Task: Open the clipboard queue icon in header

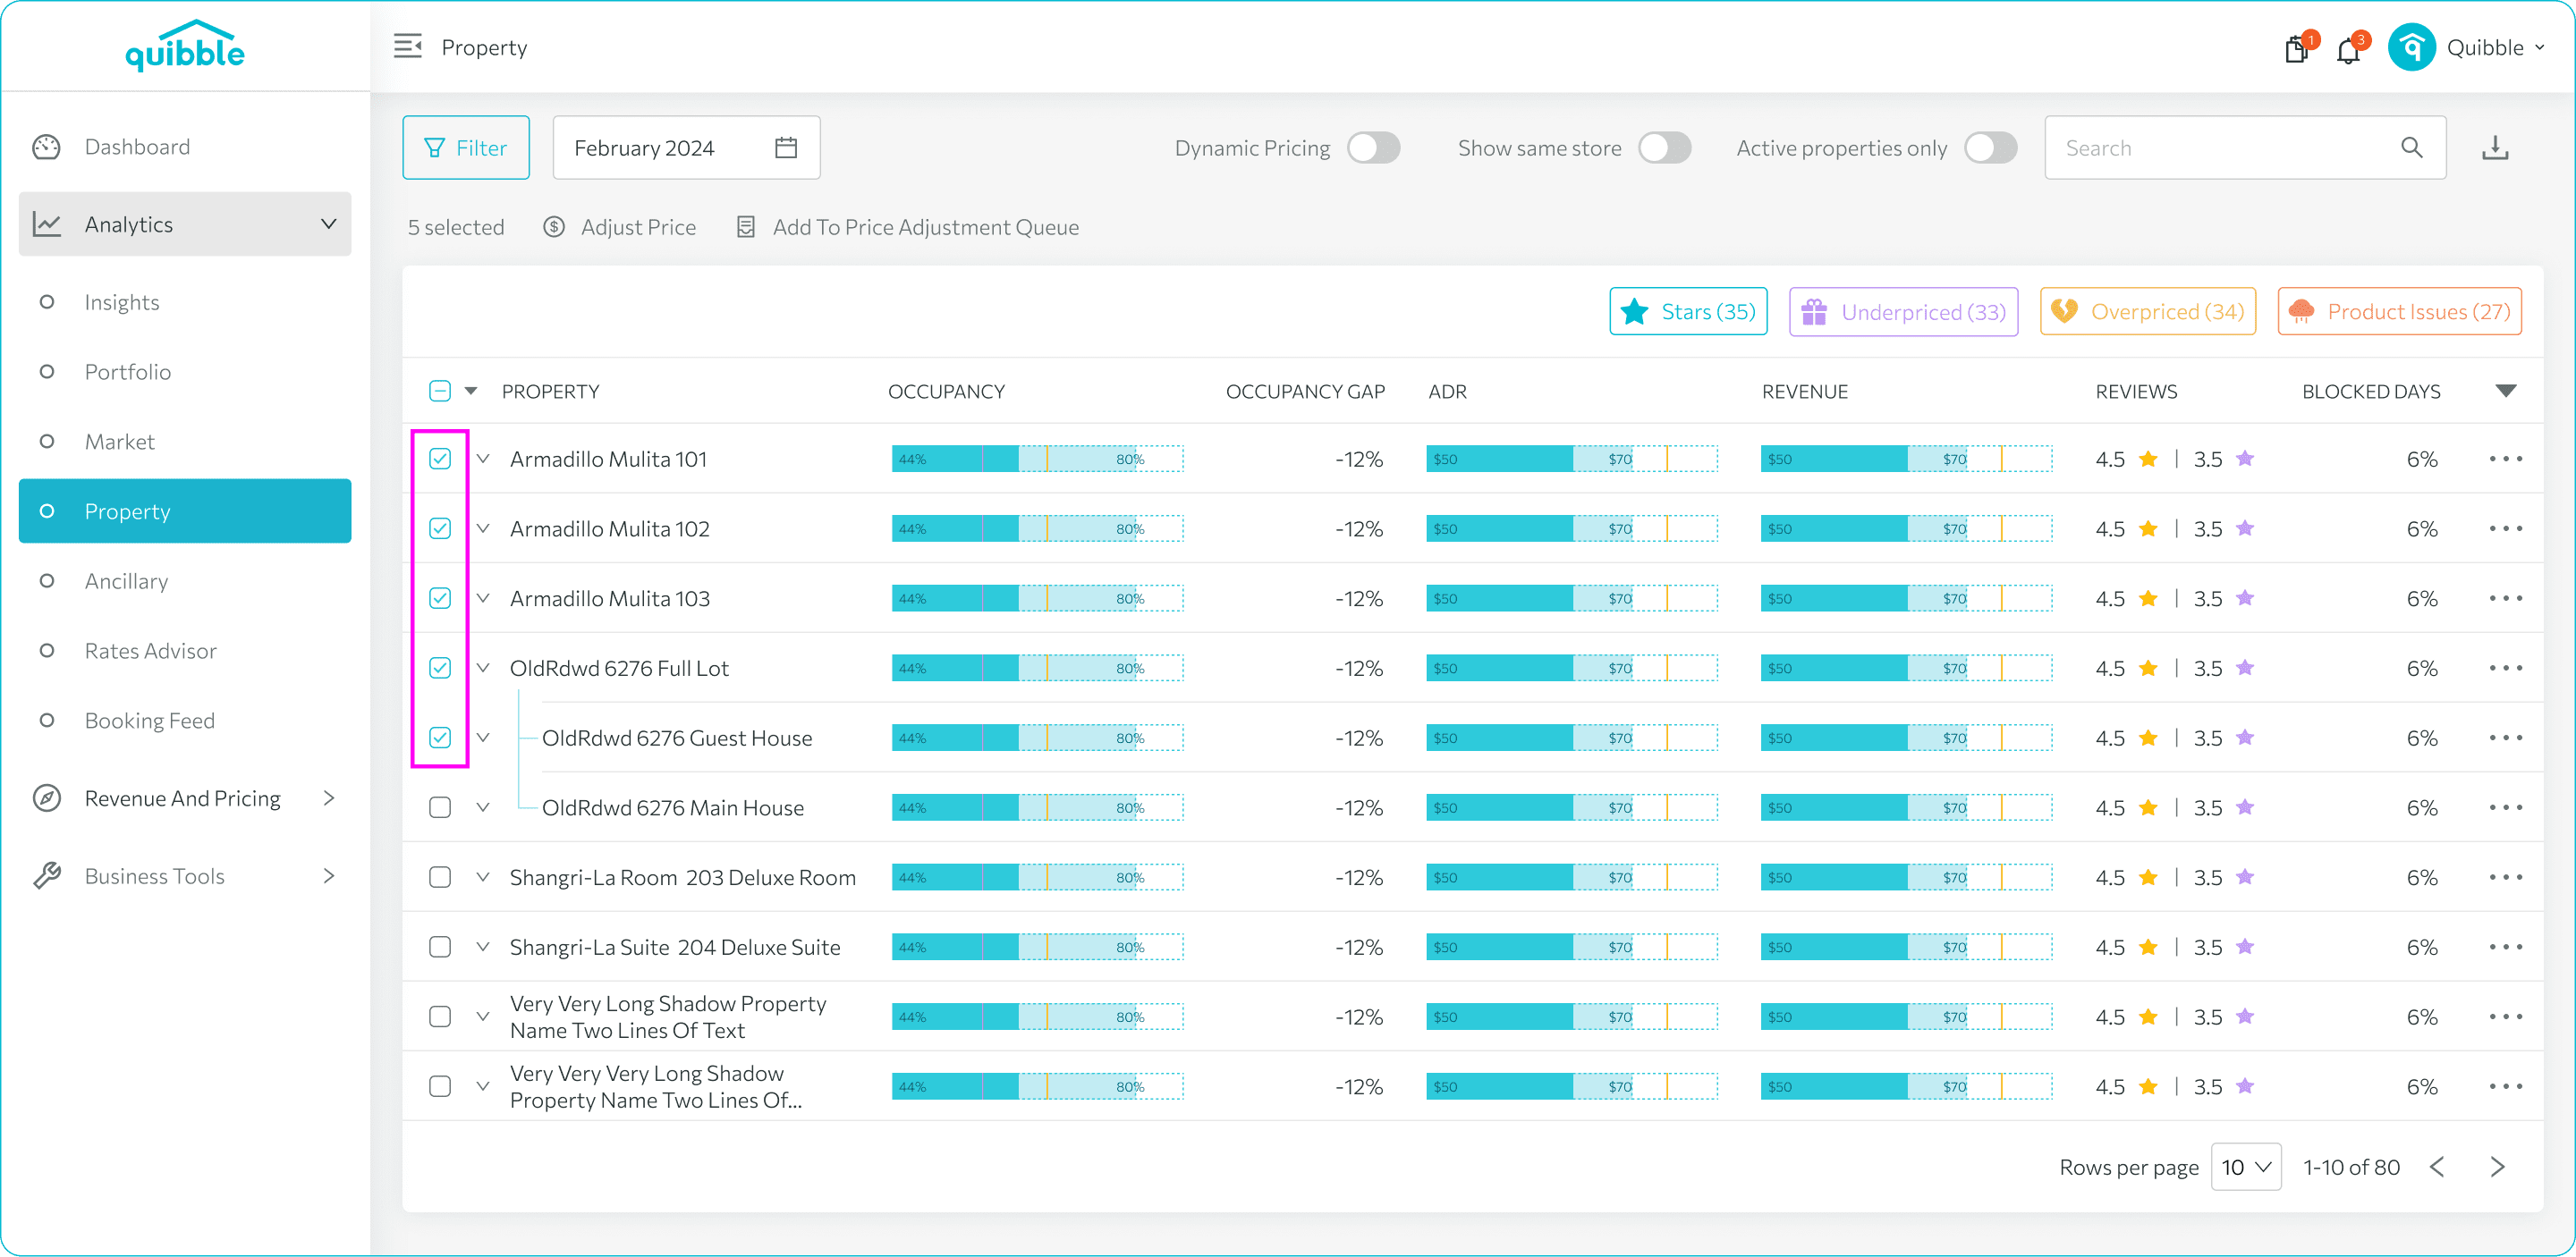Action: [2296, 49]
